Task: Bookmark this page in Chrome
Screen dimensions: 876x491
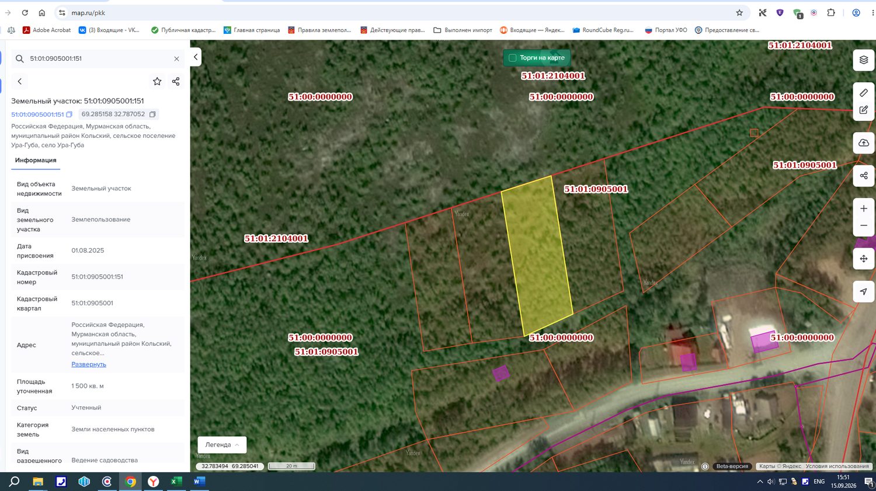Action: coord(739,13)
